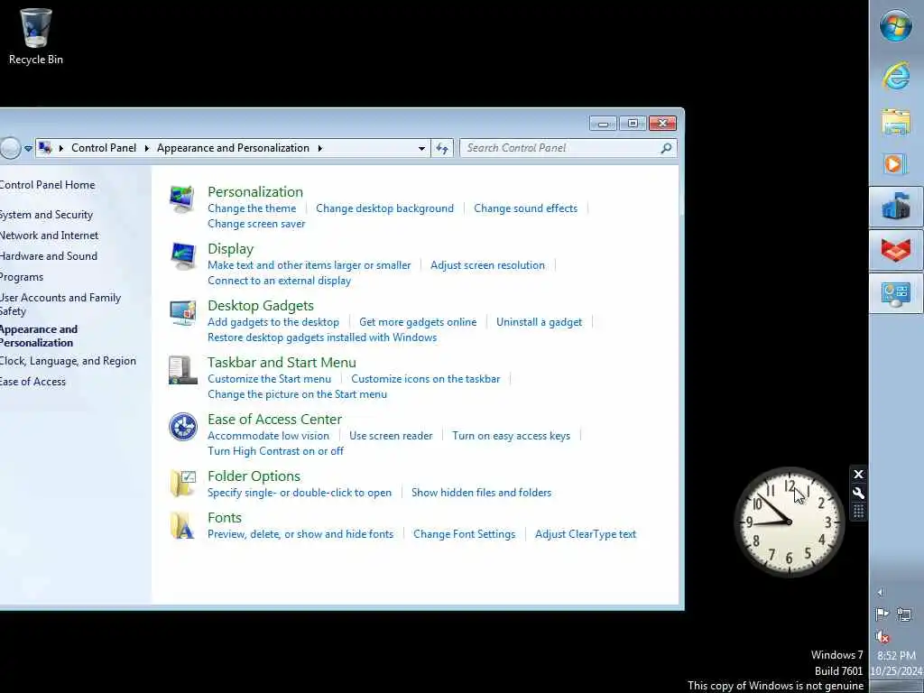Viewport: 924px width, 693px height.
Task: Click the red fox app taskbar icon
Action: (896, 250)
